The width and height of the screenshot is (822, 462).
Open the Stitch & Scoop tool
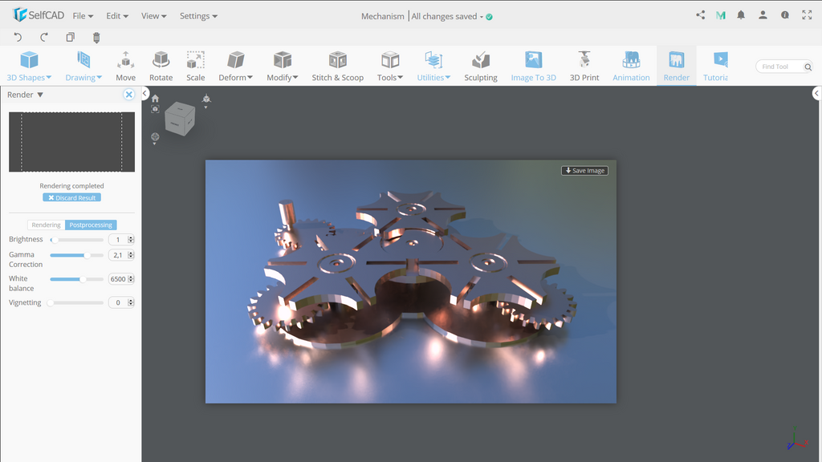point(337,66)
